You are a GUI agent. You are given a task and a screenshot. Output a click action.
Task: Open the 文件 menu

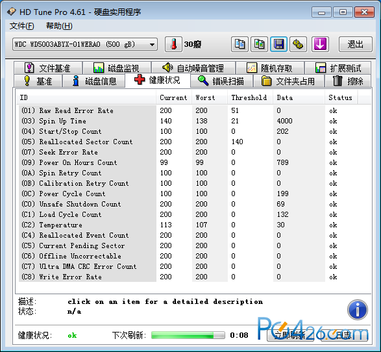coord(21,26)
